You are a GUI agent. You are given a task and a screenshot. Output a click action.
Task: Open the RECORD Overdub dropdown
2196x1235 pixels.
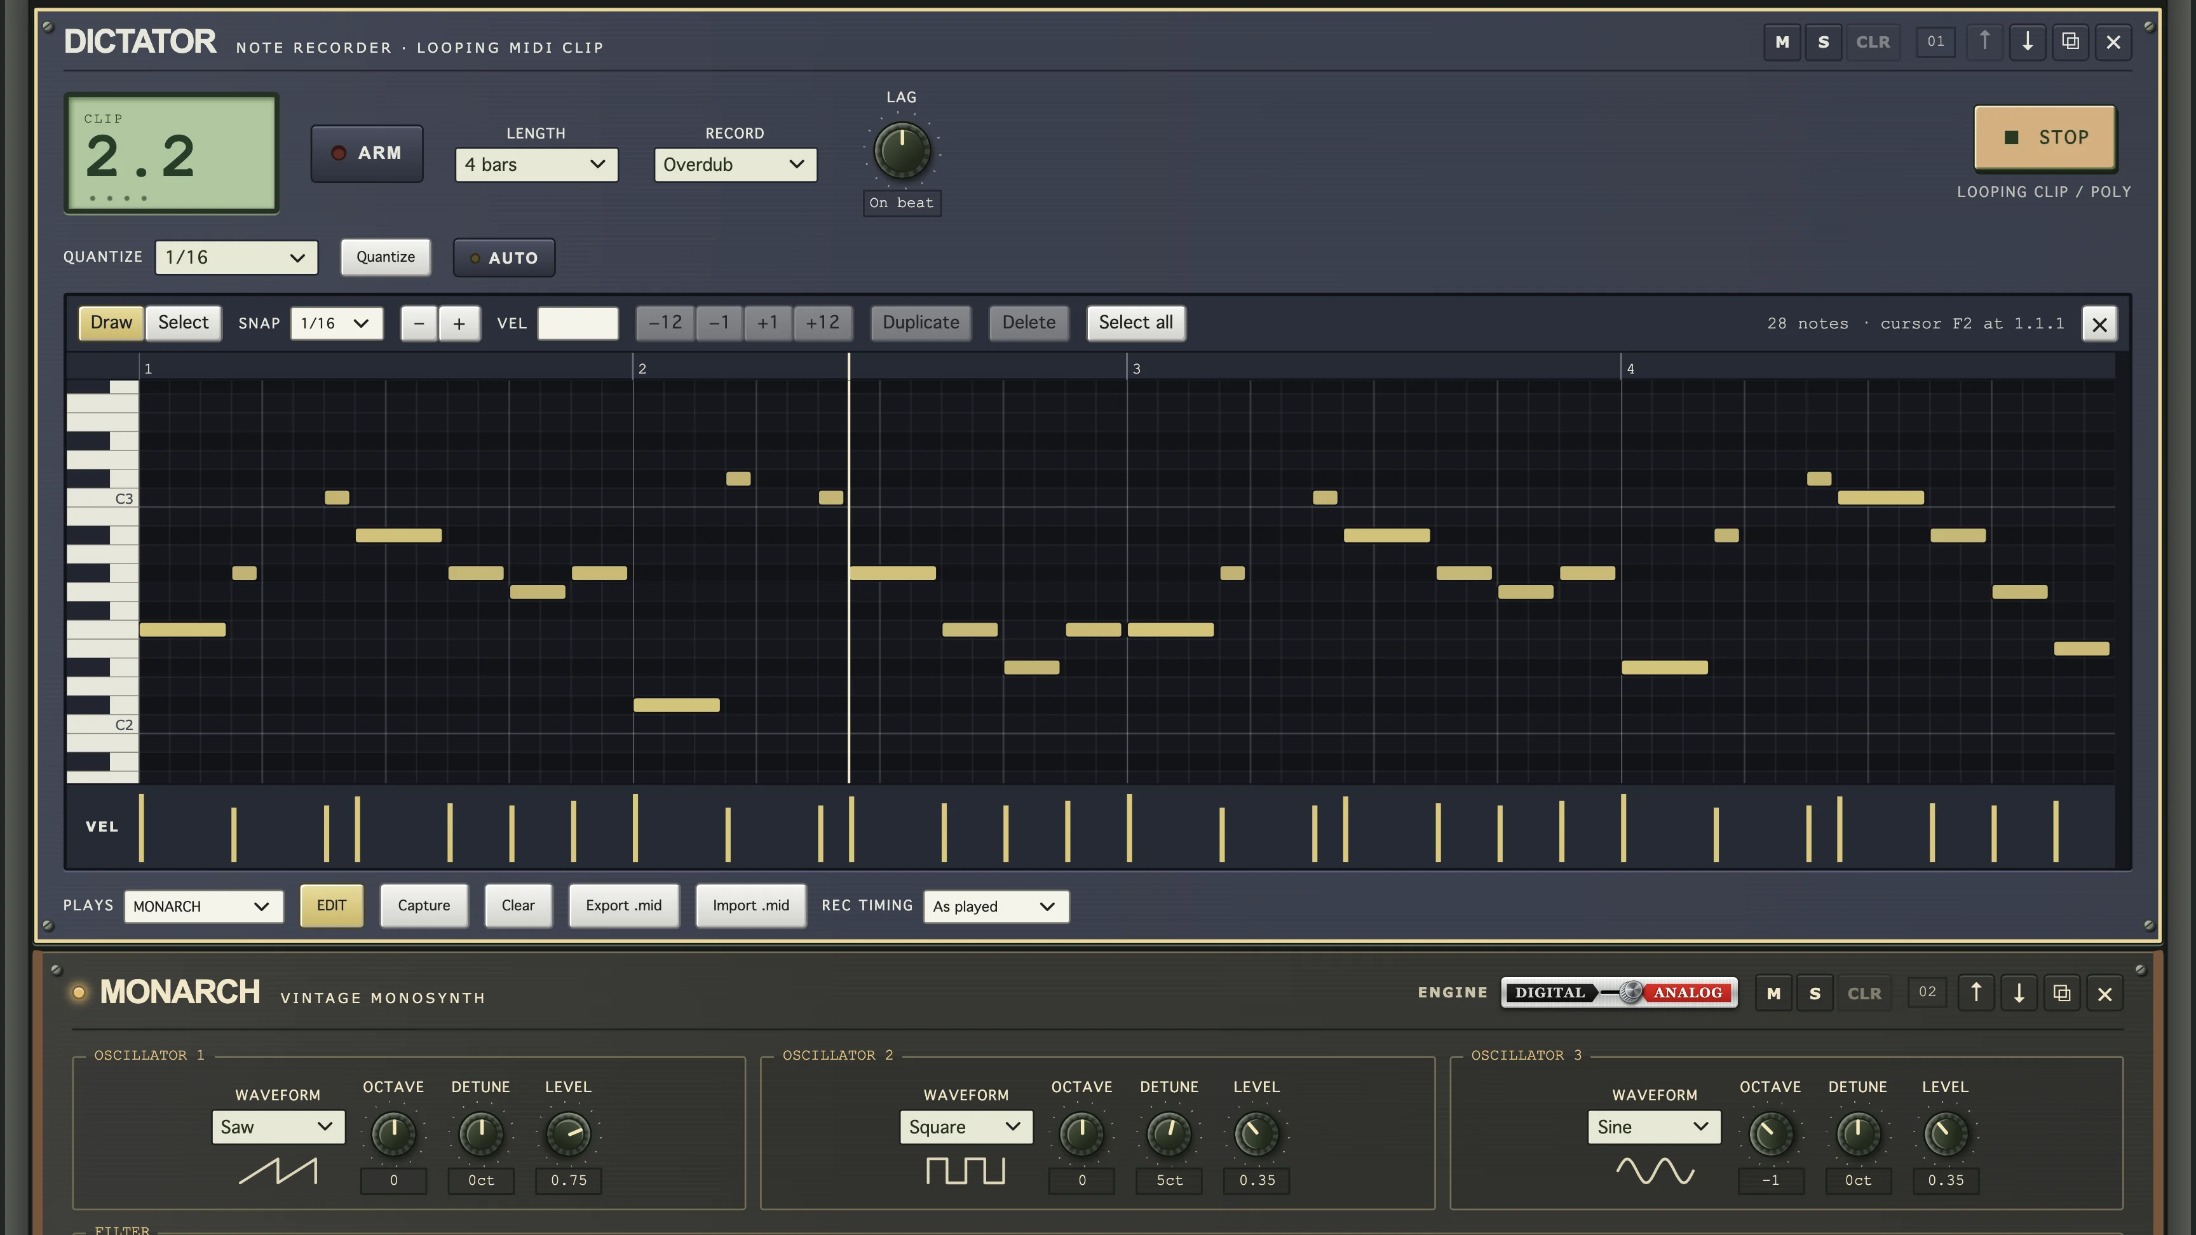tap(735, 165)
